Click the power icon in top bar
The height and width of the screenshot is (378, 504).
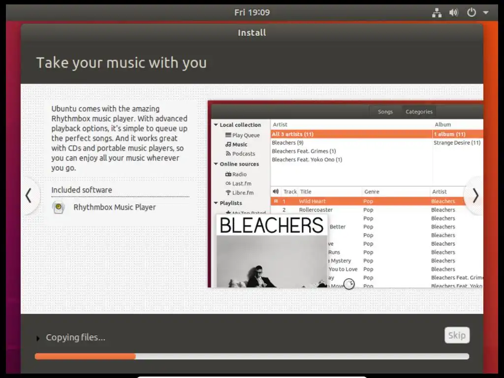(471, 12)
